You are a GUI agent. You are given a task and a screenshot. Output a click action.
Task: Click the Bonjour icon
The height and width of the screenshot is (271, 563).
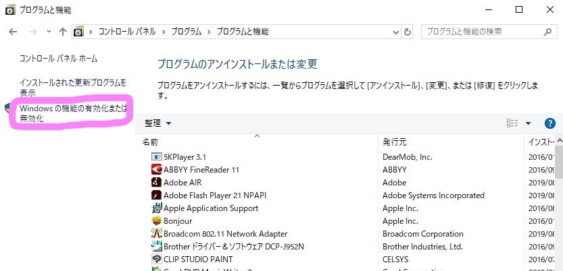pos(157,221)
